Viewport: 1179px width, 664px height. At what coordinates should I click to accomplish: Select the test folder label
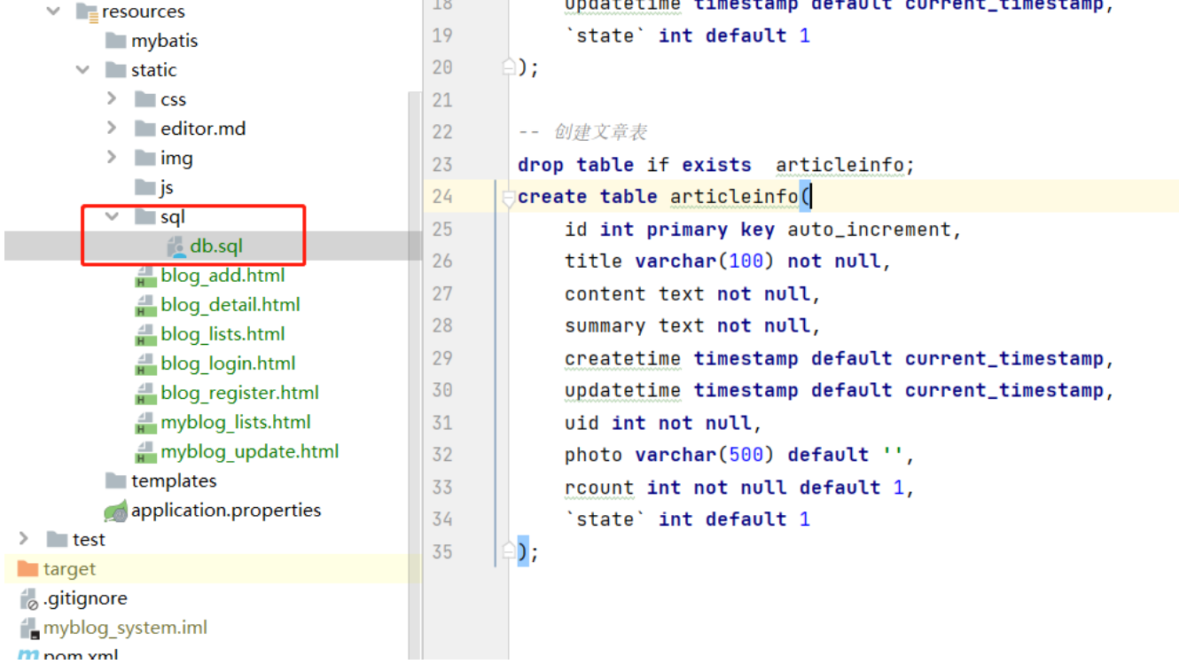click(89, 539)
